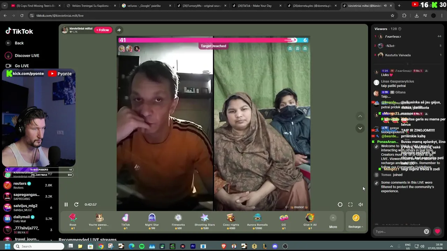The height and width of the screenshot is (251, 447).
Task: Navigate back in browser toolbar
Action: pos(5,15)
